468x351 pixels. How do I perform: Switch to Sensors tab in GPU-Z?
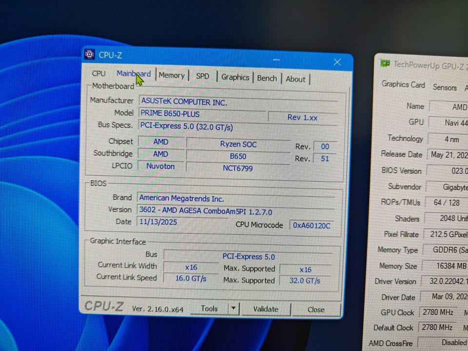pos(445,87)
